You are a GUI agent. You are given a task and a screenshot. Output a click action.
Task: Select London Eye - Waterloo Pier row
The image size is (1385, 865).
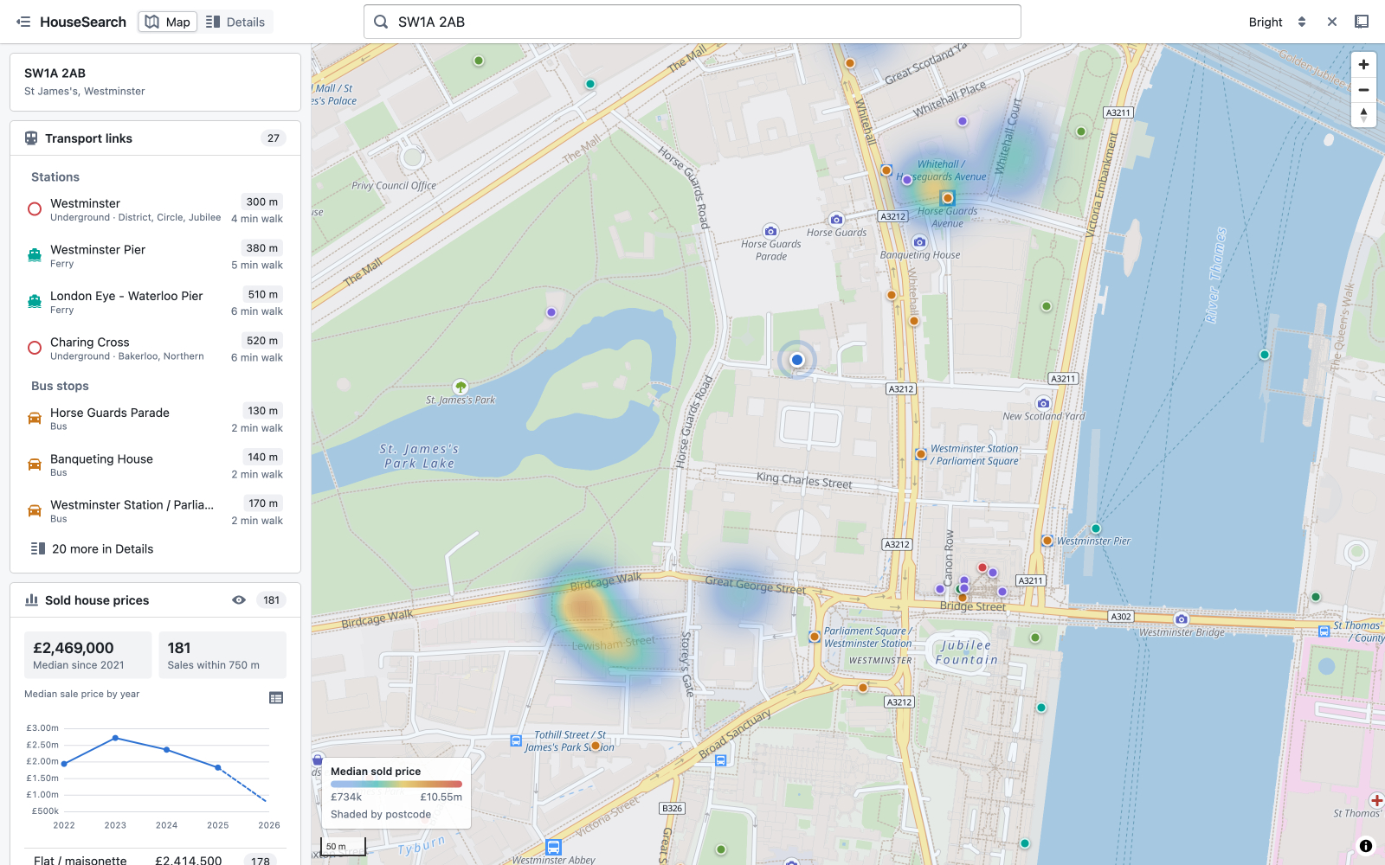(x=156, y=303)
